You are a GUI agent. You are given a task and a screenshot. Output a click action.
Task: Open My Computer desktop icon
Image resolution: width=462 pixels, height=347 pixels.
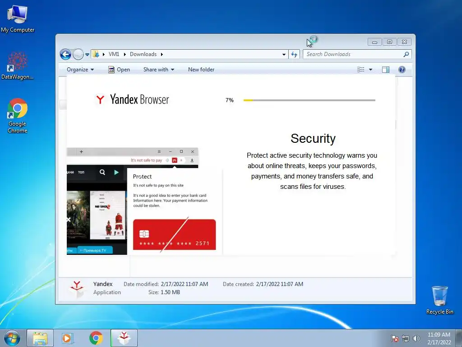(x=18, y=19)
